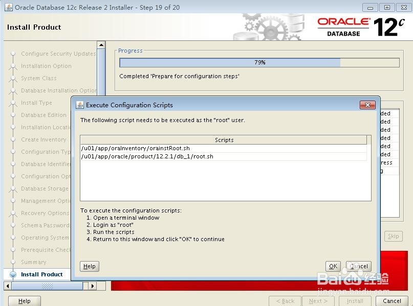Viewport: 413px width, 306px height.
Task: Select the orainstRoot.sh script row
Action: coord(223,148)
